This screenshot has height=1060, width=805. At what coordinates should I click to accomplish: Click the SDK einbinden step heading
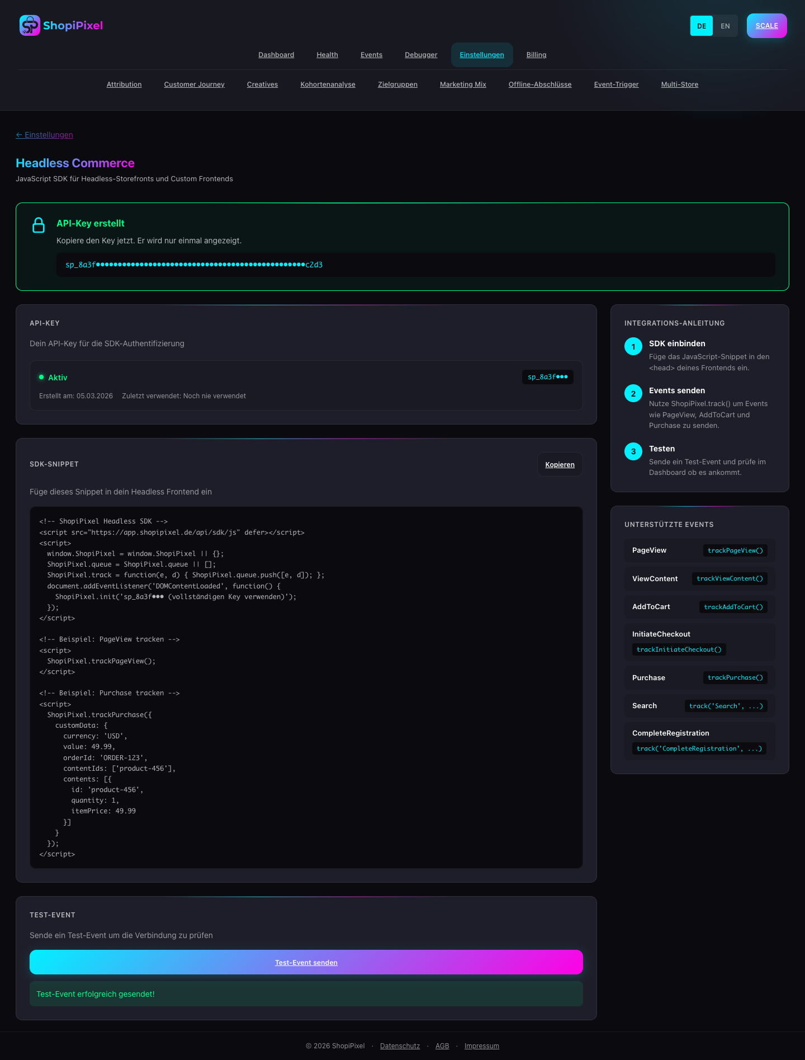click(677, 343)
